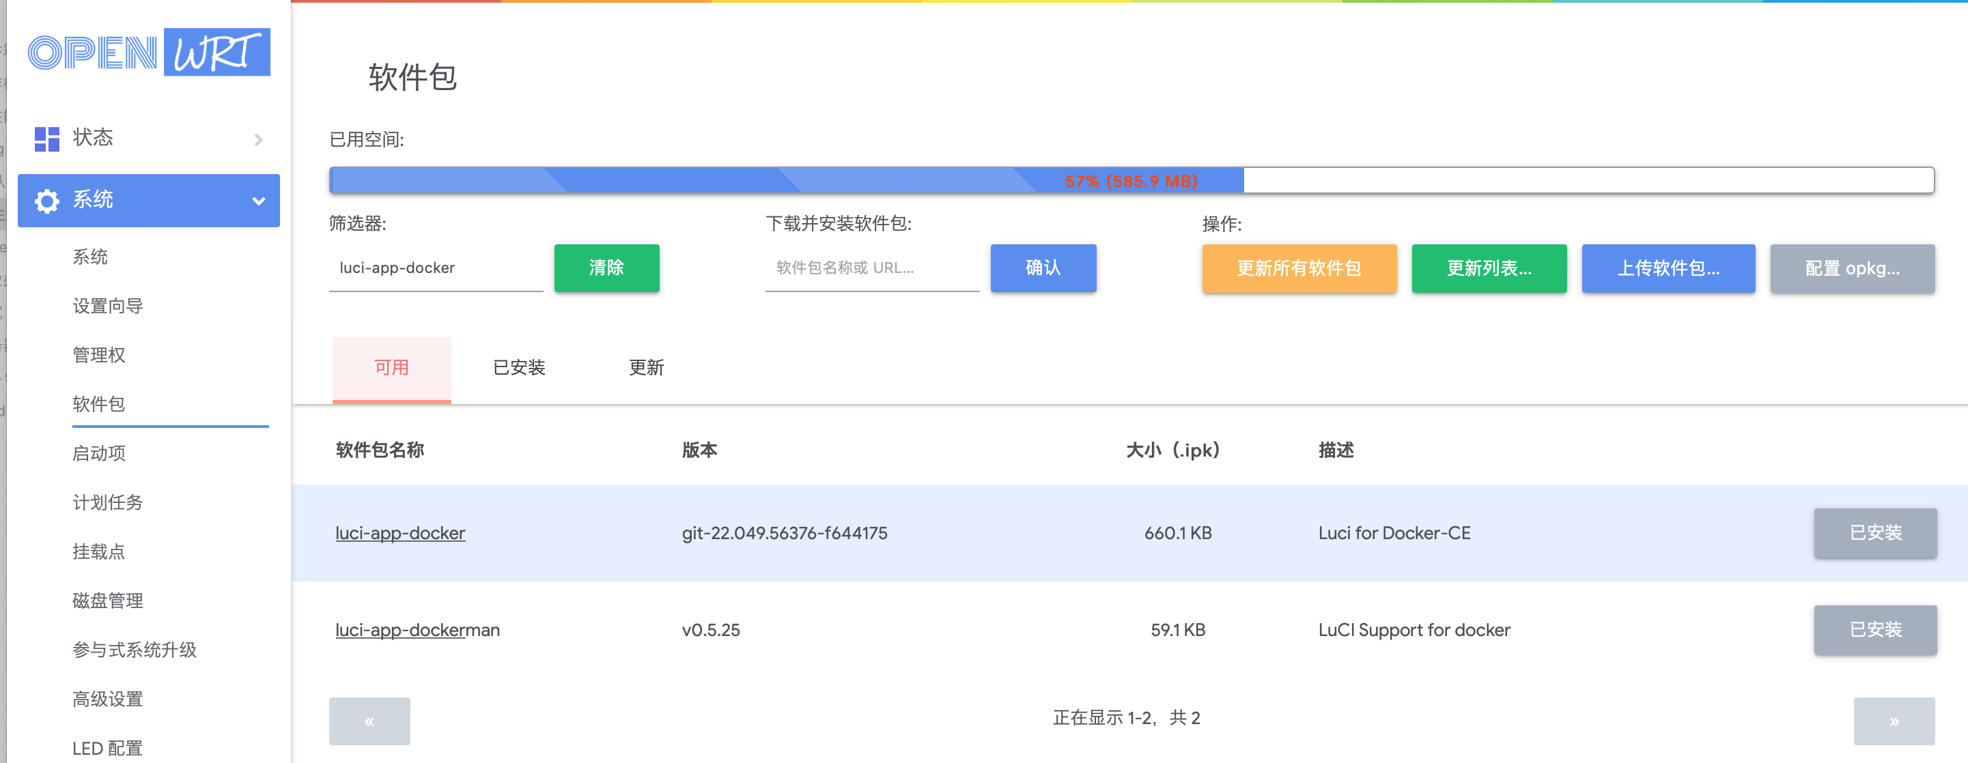Focus the package name or URL field
This screenshot has height=763, width=1968.
point(872,268)
